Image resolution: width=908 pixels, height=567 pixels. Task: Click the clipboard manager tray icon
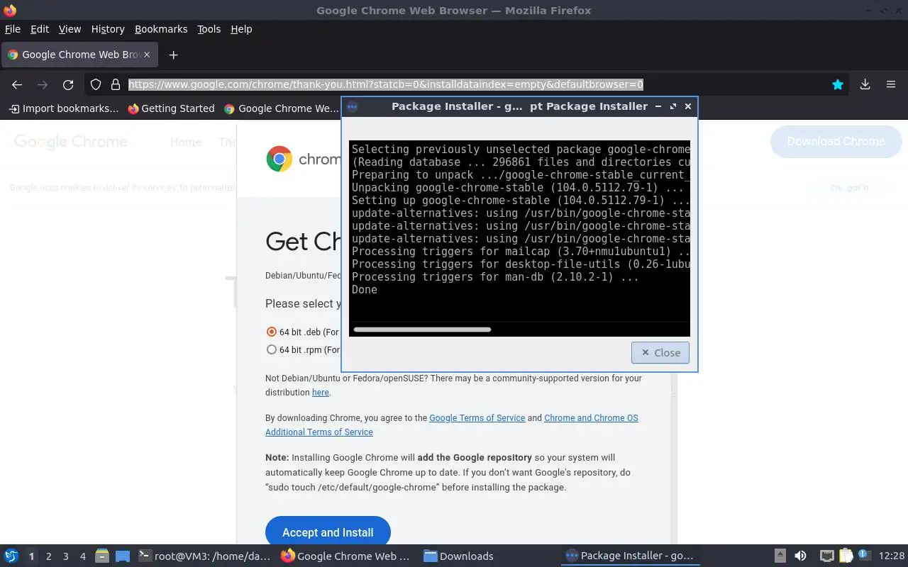pyautogui.click(x=846, y=556)
